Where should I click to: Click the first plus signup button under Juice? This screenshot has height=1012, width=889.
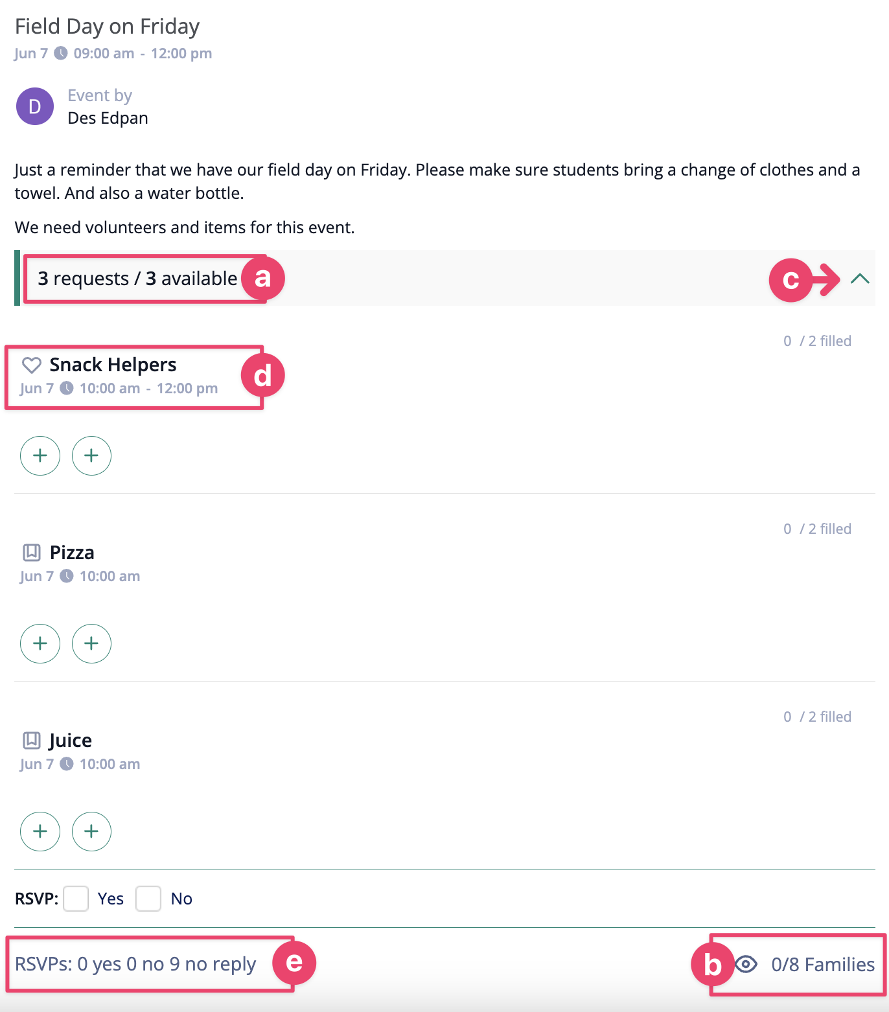(x=40, y=831)
